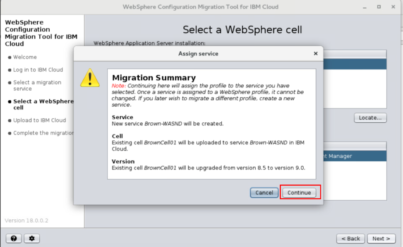Close the main Migration Tool window
Screen dimensions: 403x247
point(393,7)
